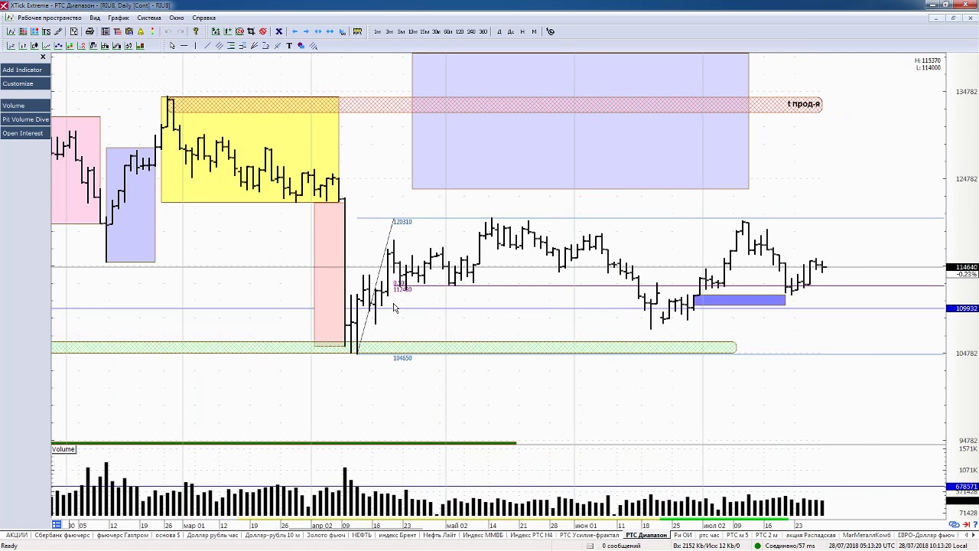Screen dimensions: 979x551
Task: Click the alert bell icon
Action: tap(141, 31)
